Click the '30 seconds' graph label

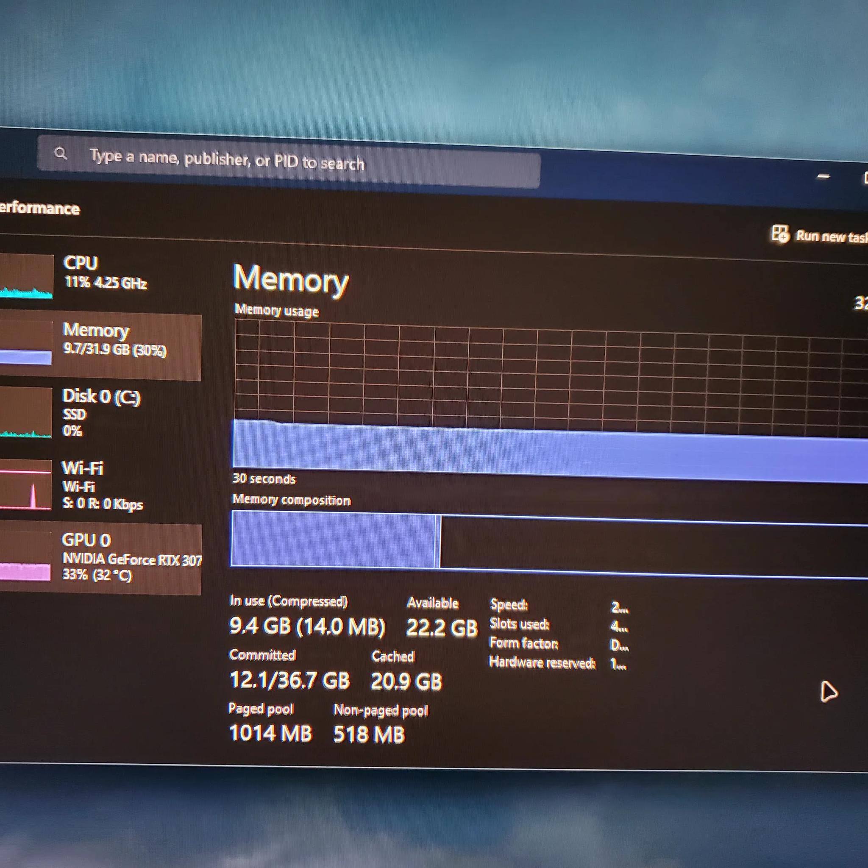[x=264, y=479]
